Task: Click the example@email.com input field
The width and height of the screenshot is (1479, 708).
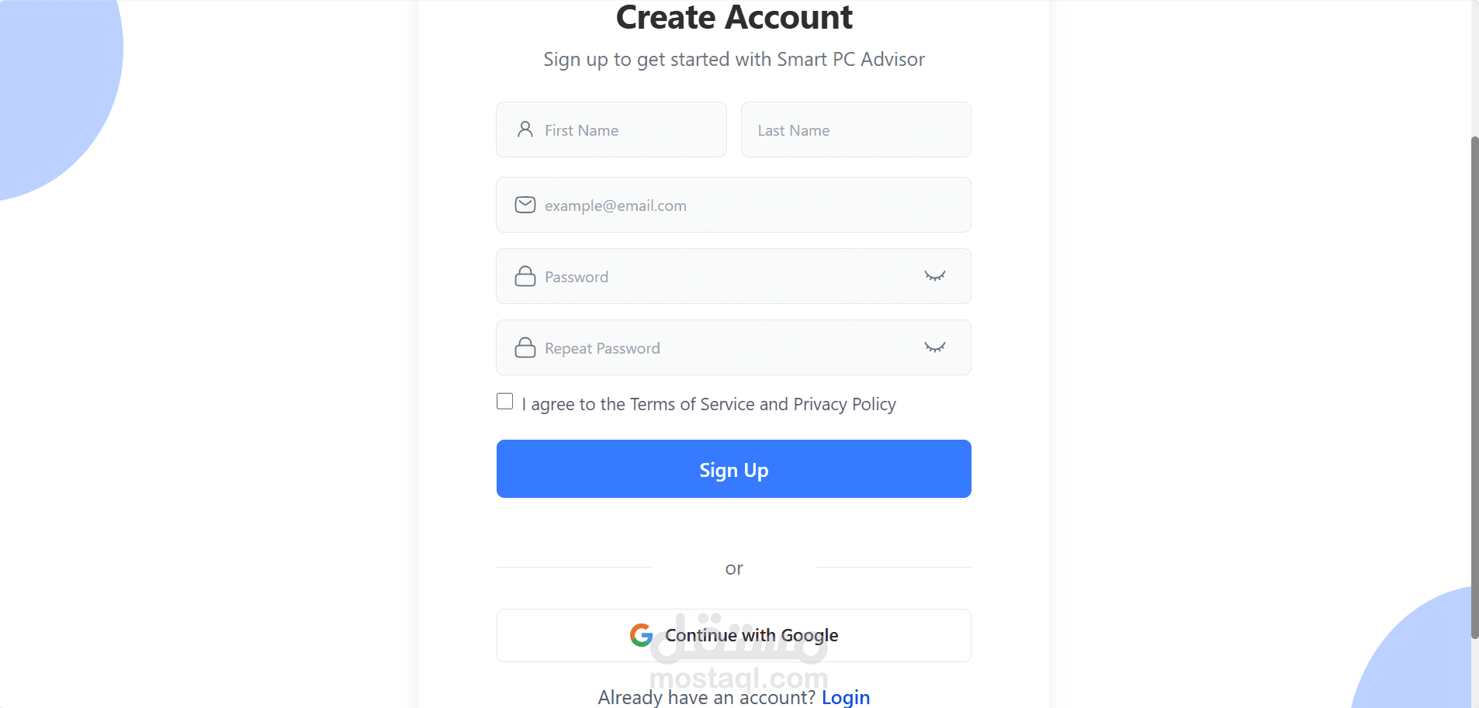Action: point(745,205)
